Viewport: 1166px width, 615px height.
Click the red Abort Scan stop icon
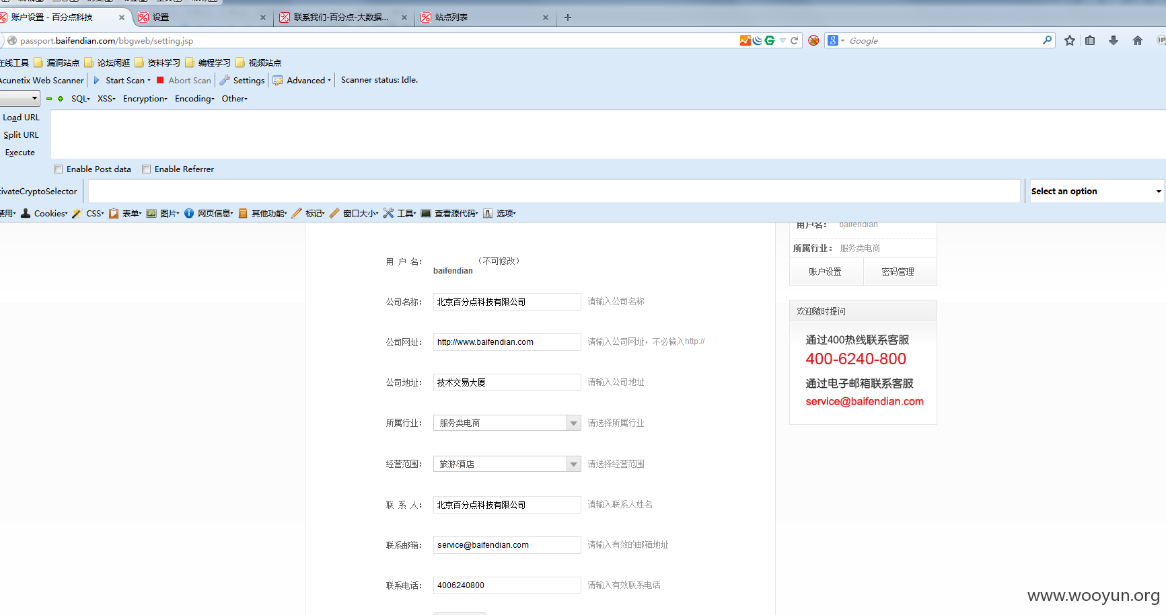point(160,80)
